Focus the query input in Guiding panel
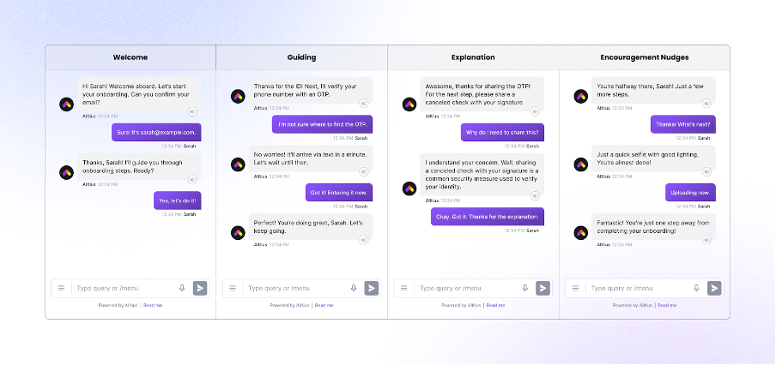 tap(297, 288)
